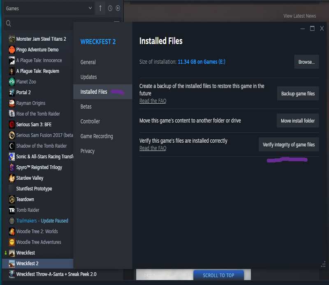
Task: Click the sort ascending arrow button
Action: (x=100, y=8)
